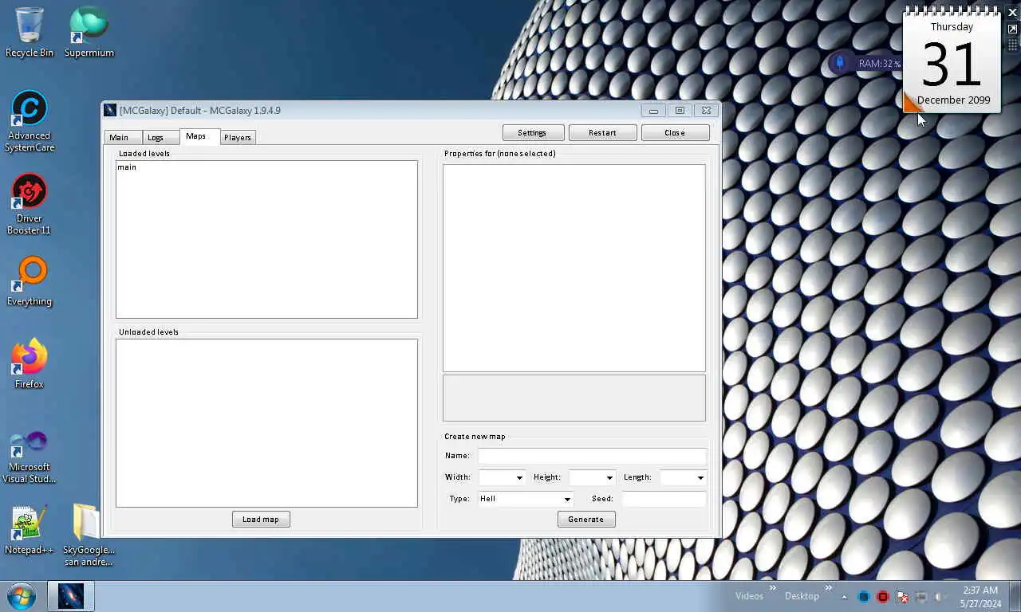Screen dimensions: 1021x612
Task: Click the Load map button
Action: (261, 519)
